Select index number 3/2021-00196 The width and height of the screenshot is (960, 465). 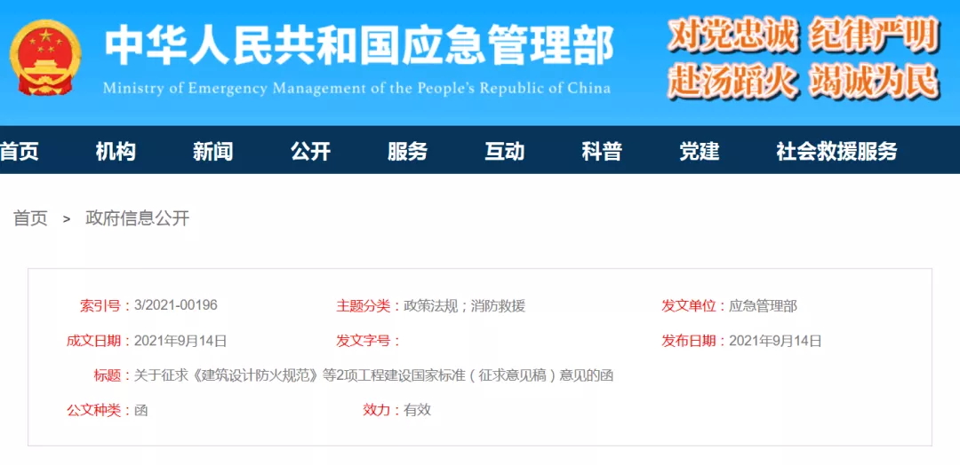point(176,305)
